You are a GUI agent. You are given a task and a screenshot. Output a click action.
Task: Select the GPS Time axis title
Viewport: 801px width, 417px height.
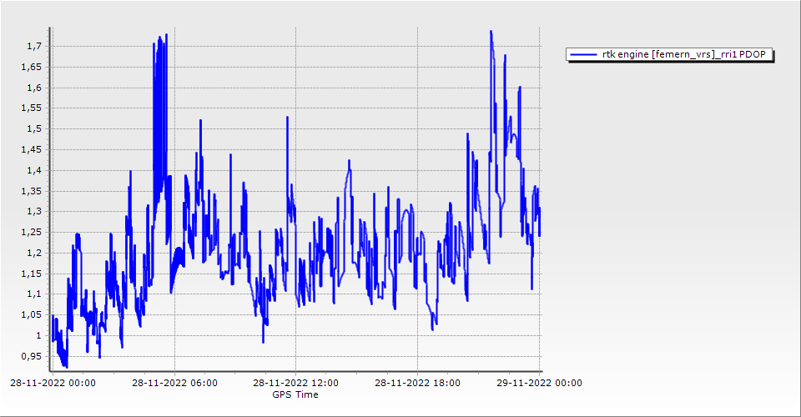tap(295, 394)
